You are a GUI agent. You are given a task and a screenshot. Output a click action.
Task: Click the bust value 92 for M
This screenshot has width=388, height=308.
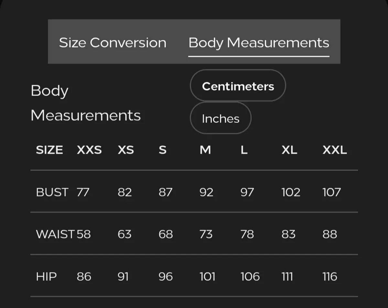(x=206, y=192)
